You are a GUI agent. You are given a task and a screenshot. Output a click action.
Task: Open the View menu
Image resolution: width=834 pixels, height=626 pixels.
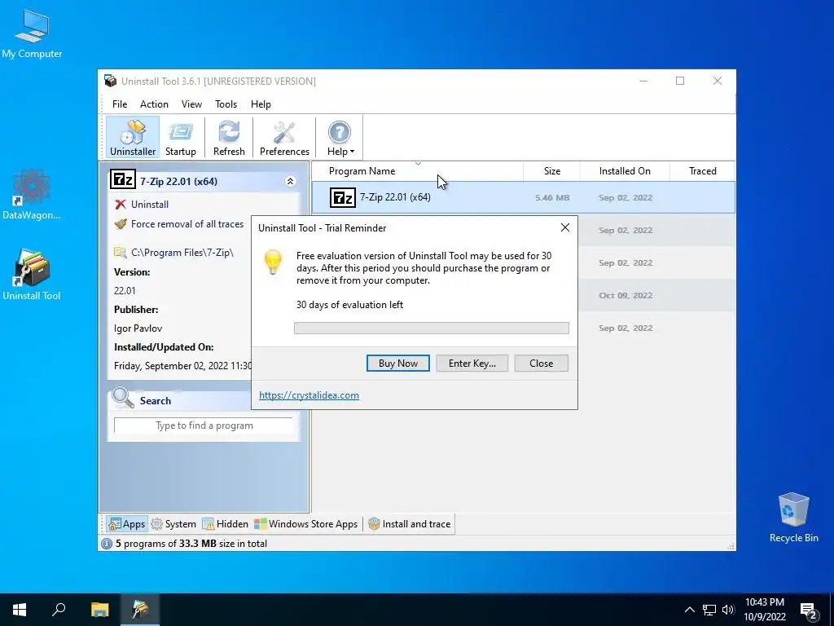click(191, 104)
